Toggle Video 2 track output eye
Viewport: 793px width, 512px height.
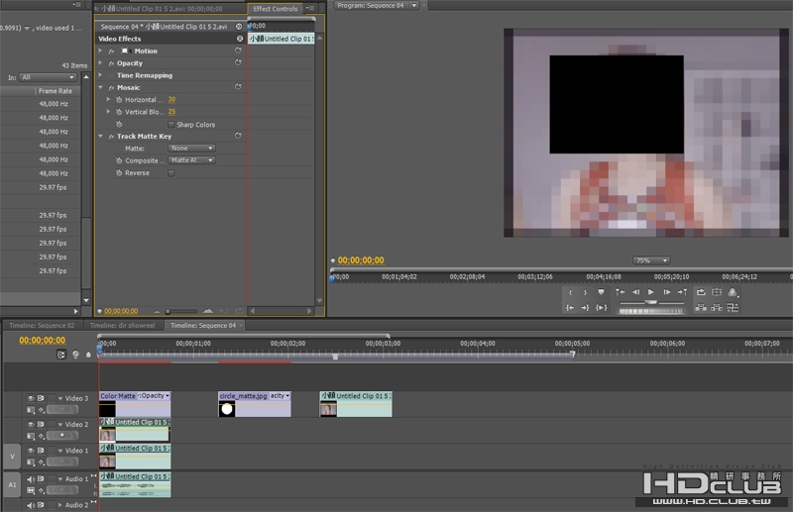(31, 425)
